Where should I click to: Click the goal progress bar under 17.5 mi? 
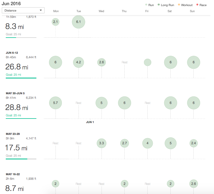[21, 159]
